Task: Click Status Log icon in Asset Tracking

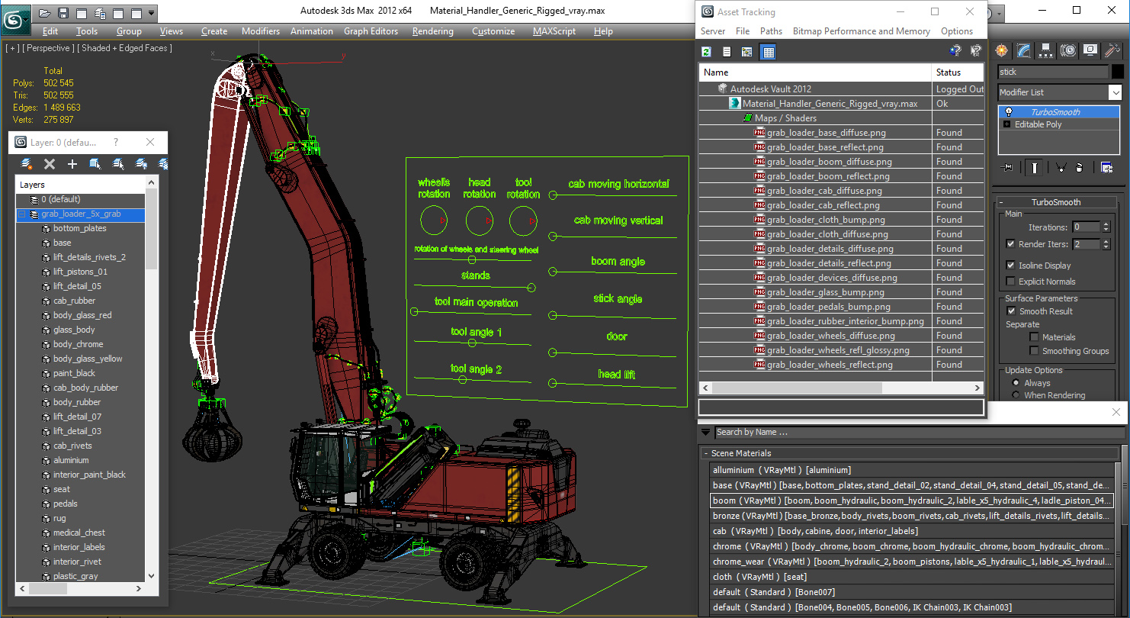Action: pyautogui.click(x=727, y=52)
